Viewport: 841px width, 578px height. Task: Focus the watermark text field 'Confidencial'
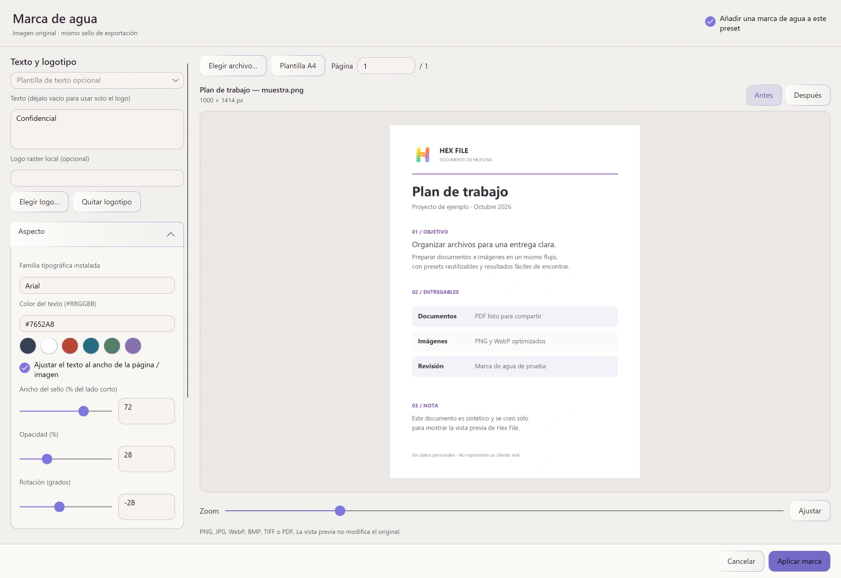click(97, 129)
